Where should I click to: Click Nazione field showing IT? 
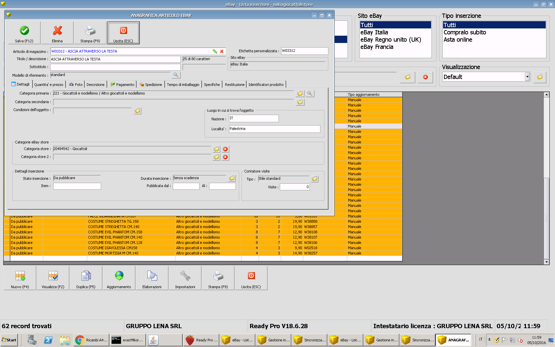point(254,118)
